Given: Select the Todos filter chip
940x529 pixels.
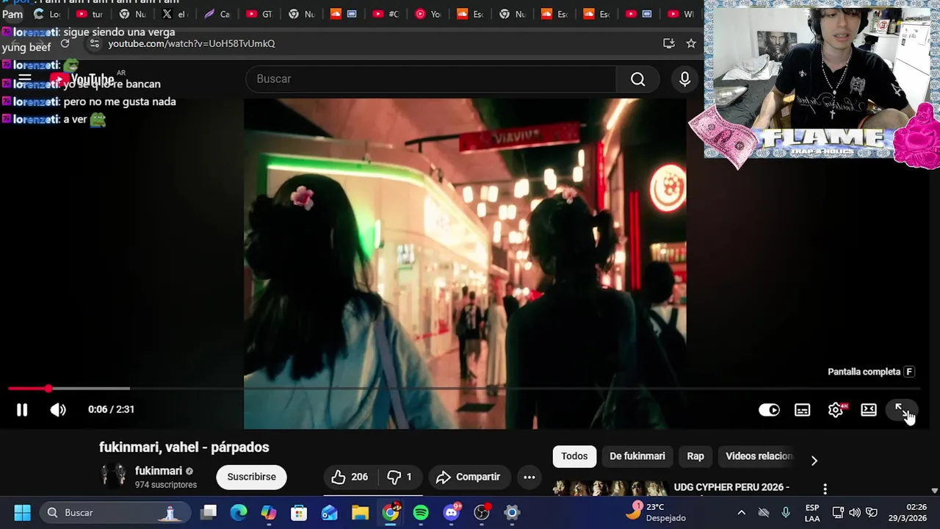Looking at the screenshot, I should pyautogui.click(x=574, y=456).
